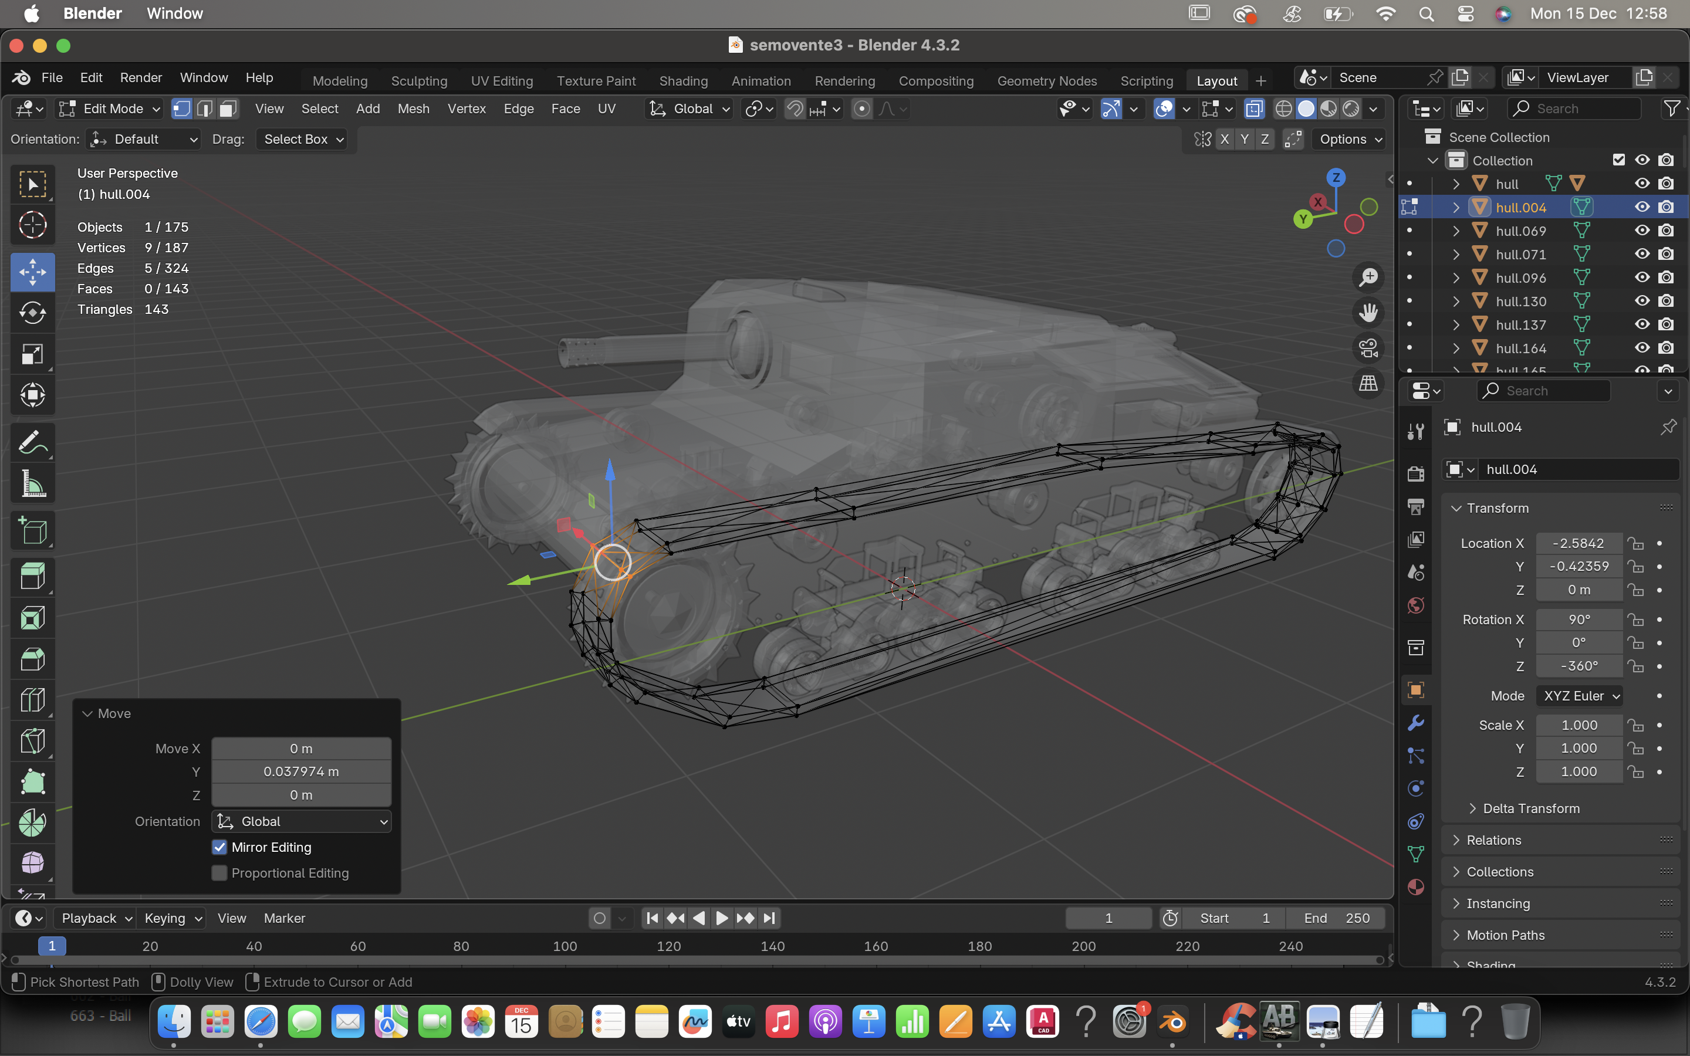Image resolution: width=1690 pixels, height=1056 pixels.
Task: Activate the Move tool in the toolbar
Action: [x=33, y=272]
